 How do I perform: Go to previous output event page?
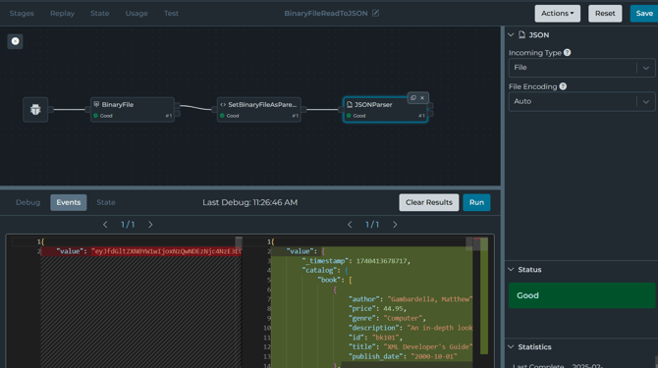[x=350, y=225]
